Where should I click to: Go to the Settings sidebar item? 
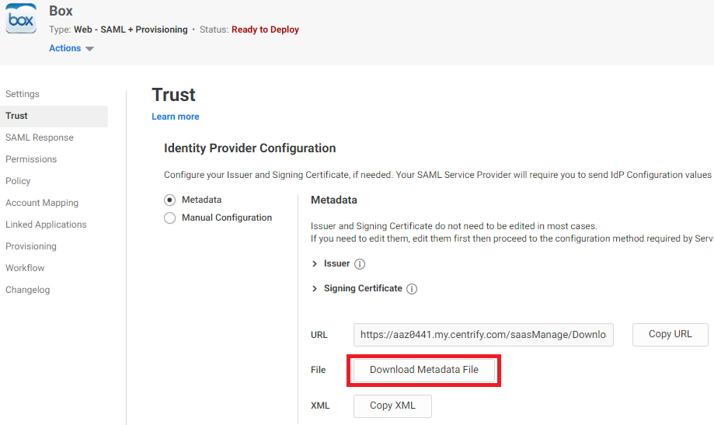23,94
